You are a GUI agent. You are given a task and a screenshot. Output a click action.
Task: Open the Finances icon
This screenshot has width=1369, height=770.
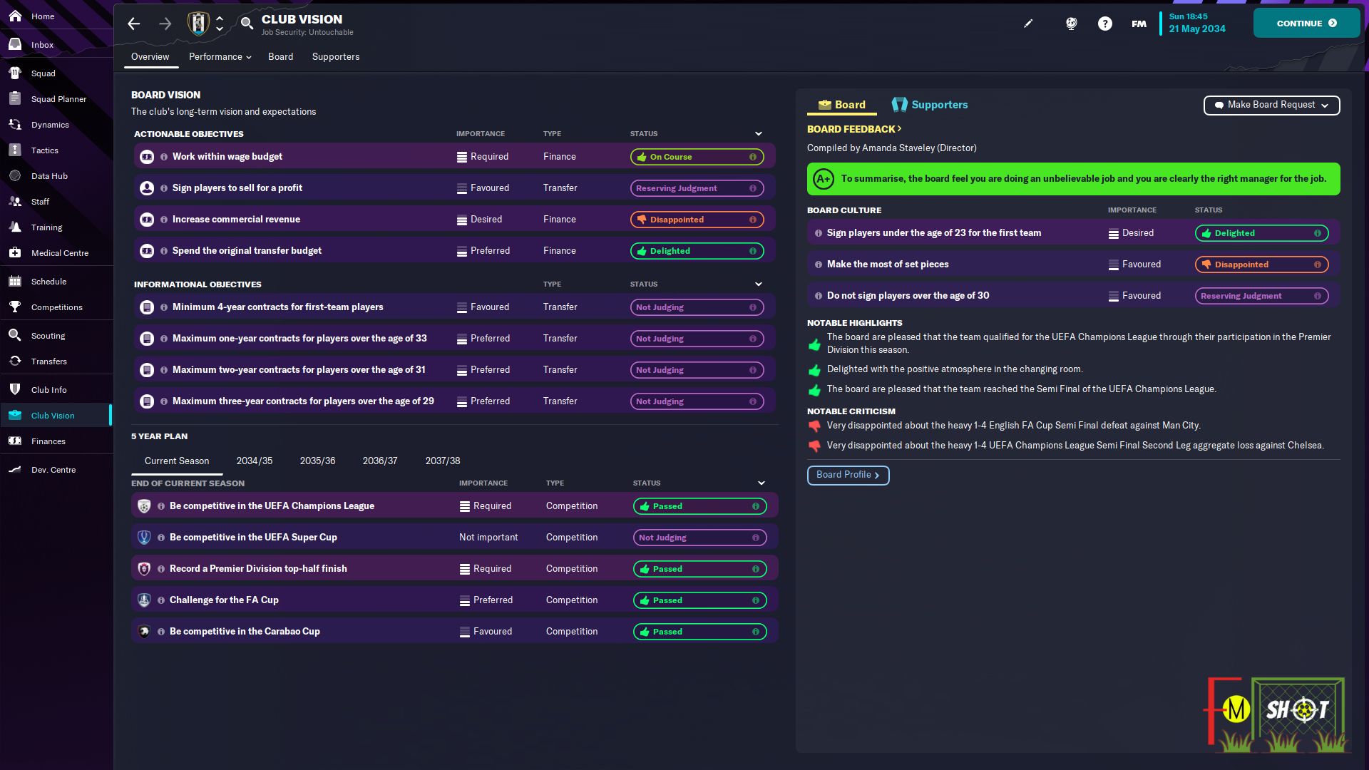tap(15, 441)
